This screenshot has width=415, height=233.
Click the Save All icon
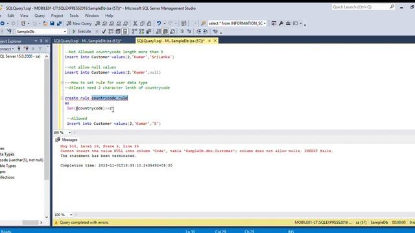coord(59,23)
